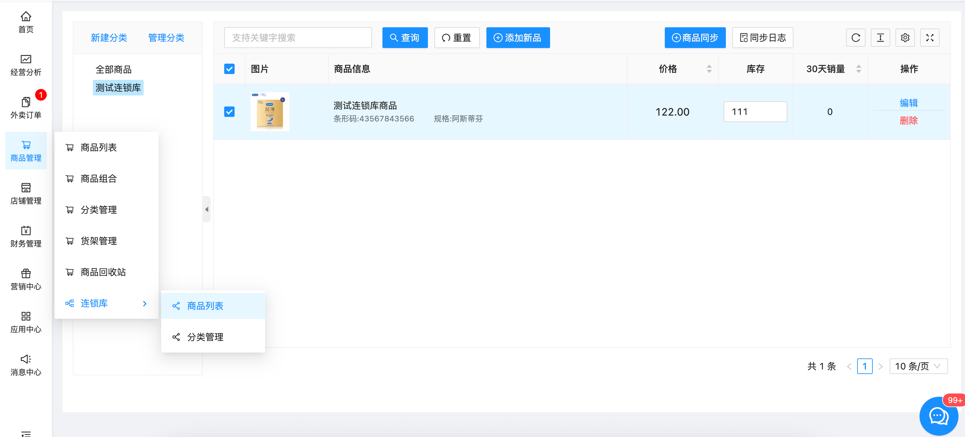The width and height of the screenshot is (965, 437).
Task: Uncheck the 测试连锁库商品 row checkbox
Action: point(229,112)
